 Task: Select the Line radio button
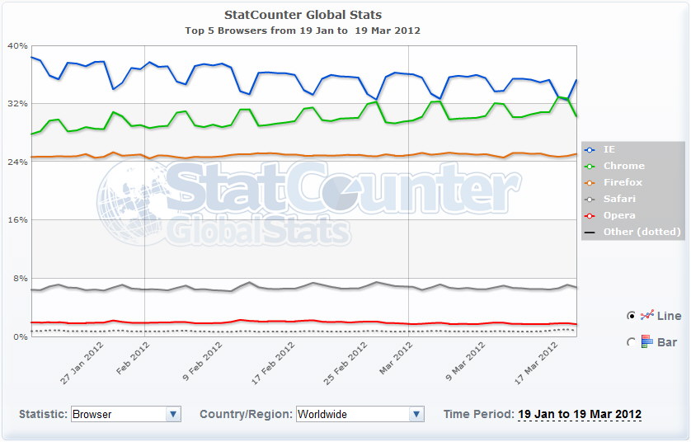tap(631, 316)
